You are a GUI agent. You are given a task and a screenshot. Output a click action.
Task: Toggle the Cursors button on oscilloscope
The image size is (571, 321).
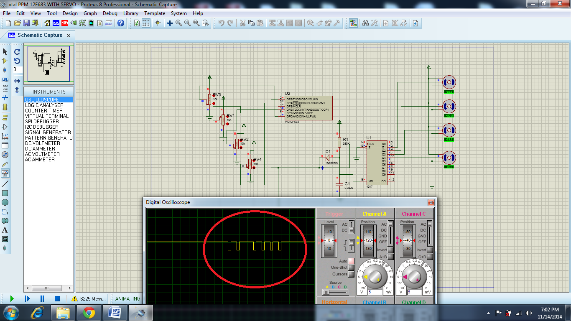coord(351,274)
